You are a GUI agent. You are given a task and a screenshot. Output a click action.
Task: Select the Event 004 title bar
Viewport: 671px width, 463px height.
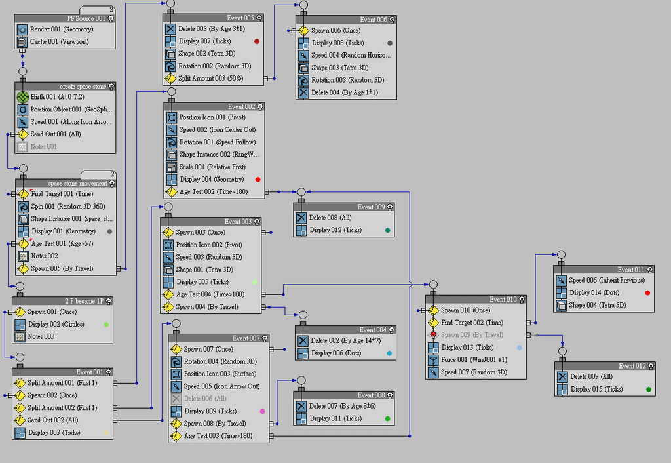[345, 330]
